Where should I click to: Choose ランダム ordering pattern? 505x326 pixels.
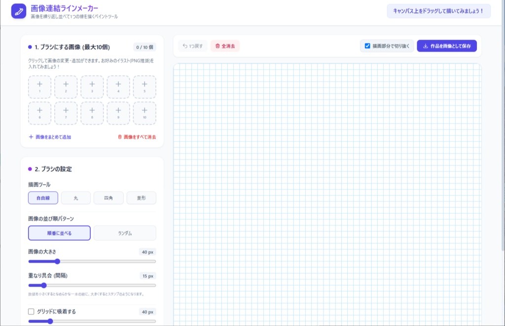click(x=125, y=233)
